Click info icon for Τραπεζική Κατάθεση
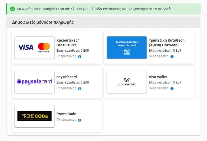207x141 pixels. tap(172, 56)
